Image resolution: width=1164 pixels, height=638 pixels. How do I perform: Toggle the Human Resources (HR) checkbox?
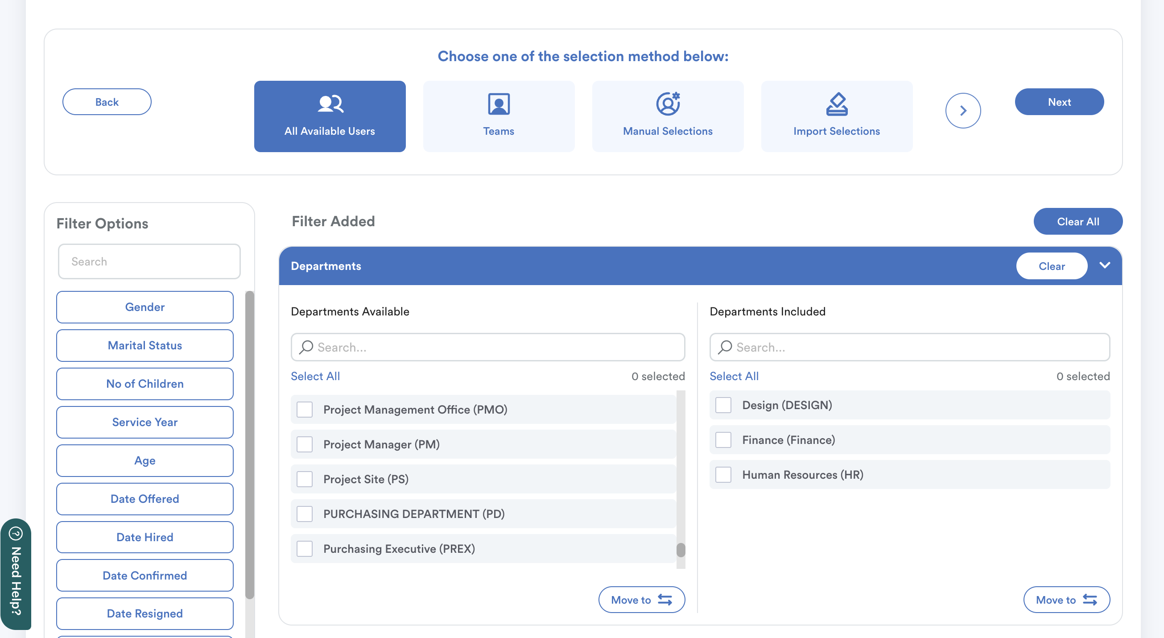point(723,474)
